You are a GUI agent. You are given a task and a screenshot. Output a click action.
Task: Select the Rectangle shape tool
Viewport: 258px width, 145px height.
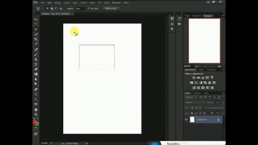36,104
